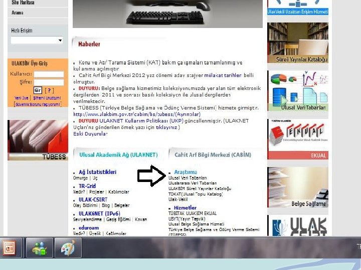Open the Yeni Üye link
This screenshot has width=361, height=270.
22,98
